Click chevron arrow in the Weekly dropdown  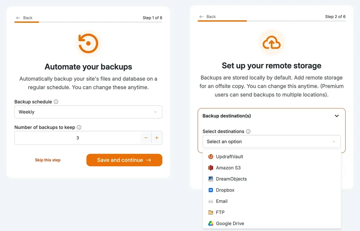click(155, 112)
